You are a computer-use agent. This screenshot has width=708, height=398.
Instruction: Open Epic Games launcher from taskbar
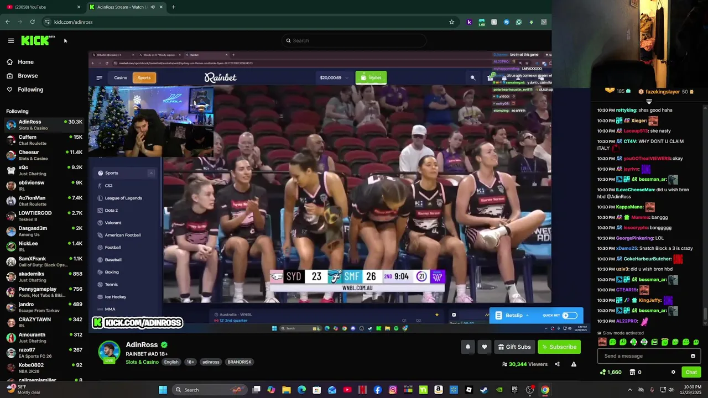[x=514, y=390]
